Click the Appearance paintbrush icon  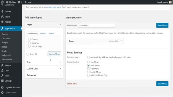tap(2, 29)
